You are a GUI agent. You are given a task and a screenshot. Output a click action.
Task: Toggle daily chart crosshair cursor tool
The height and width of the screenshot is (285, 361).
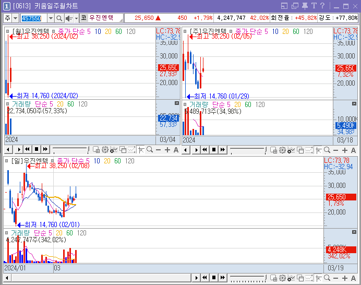point(319,279)
